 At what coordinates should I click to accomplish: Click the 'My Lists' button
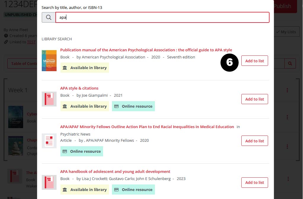click(x=286, y=32)
